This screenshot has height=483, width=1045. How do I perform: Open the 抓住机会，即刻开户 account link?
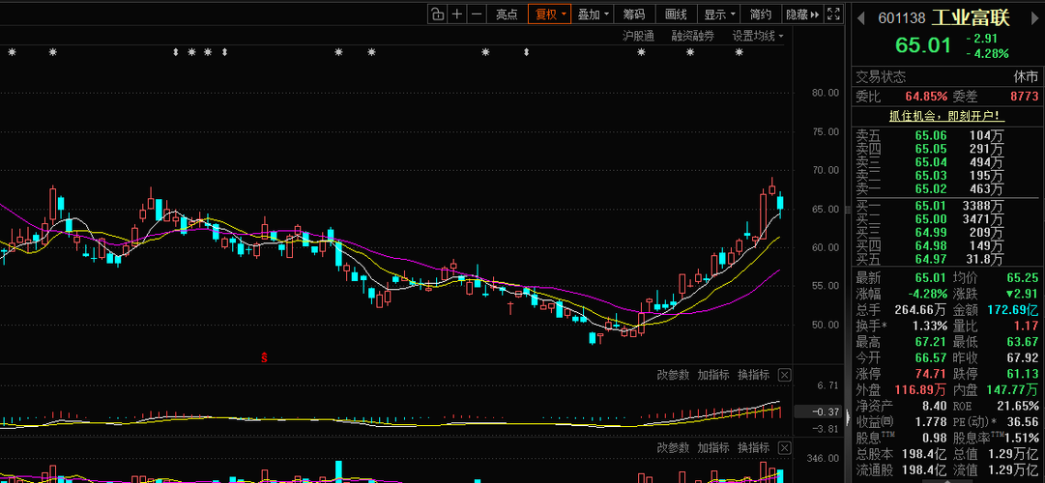tap(947, 116)
